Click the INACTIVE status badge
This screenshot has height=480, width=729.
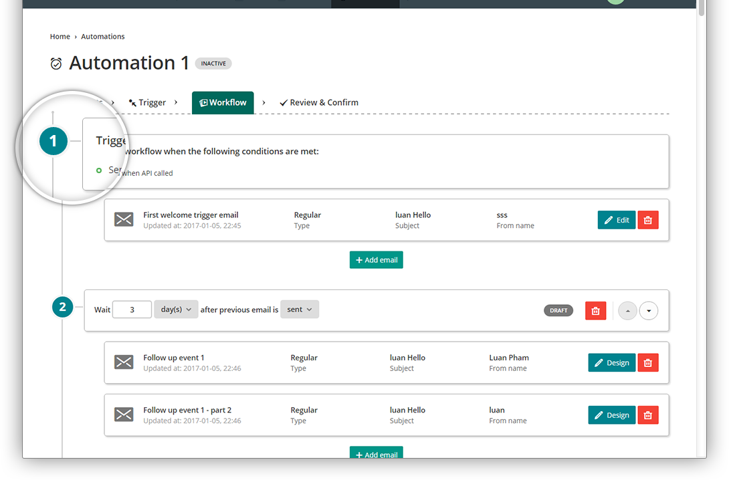point(213,64)
